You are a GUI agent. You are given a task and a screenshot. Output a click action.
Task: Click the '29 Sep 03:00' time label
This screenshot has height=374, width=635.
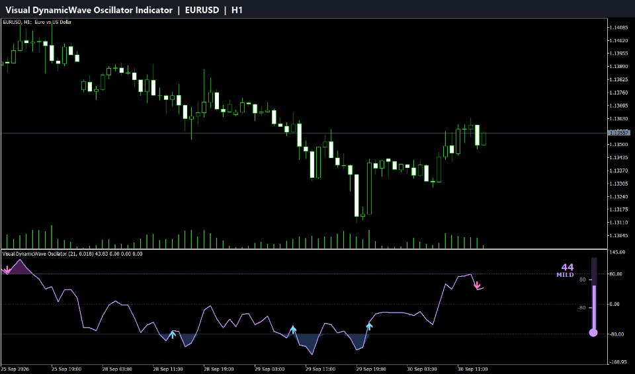click(x=269, y=369)
